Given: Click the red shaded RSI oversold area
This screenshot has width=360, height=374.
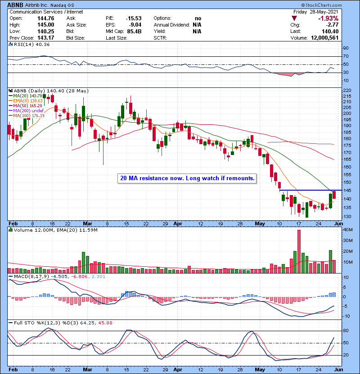Looking at the screenshot, I should pos(288,75).
